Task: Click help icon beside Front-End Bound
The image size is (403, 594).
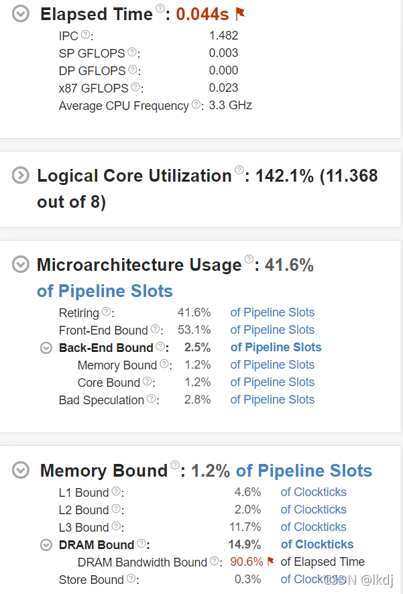Action: click(x=155, y=329)
